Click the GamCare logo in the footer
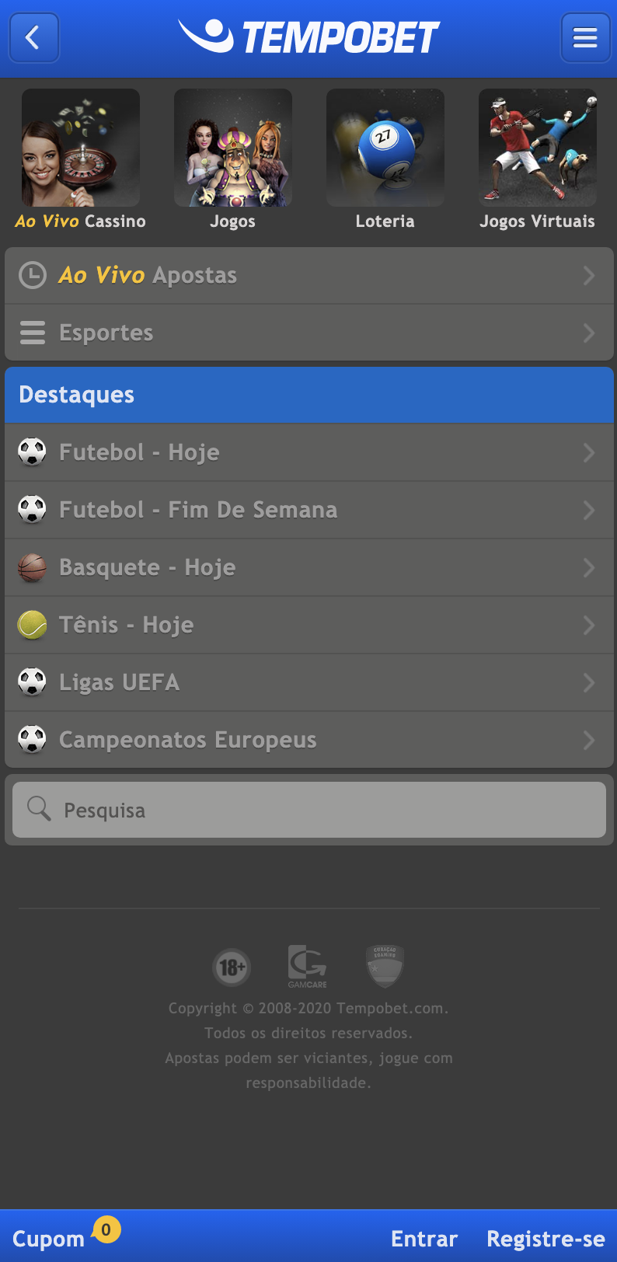This screenshot has height=1262, width=617. tap(308, 967)
